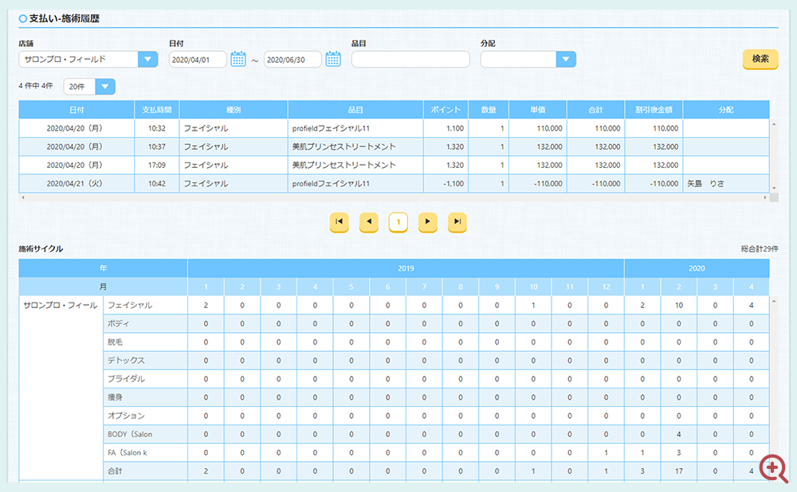Select page number 1 button
Screen dimensions: 797x492
point(398,222)
